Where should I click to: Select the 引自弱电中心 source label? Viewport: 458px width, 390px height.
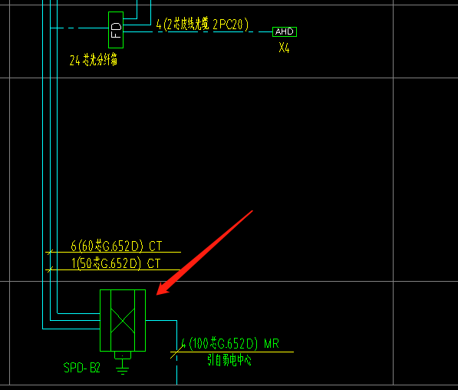pyautogui.click(x=229, y=360)
